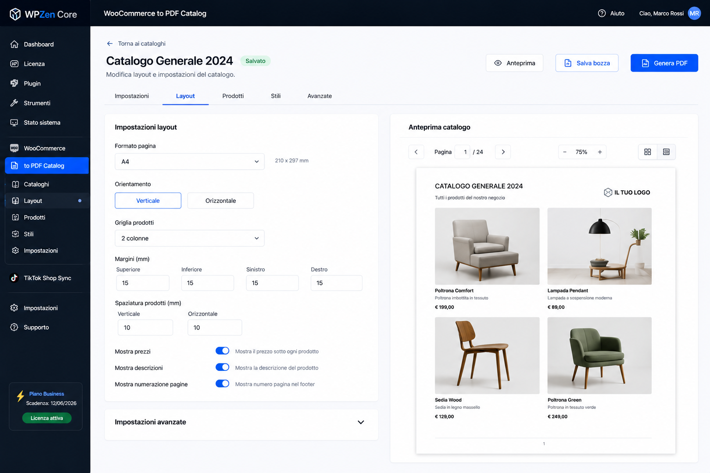
Task: Click the submenu Impostazioni gear icon
Action: (15, 250)
